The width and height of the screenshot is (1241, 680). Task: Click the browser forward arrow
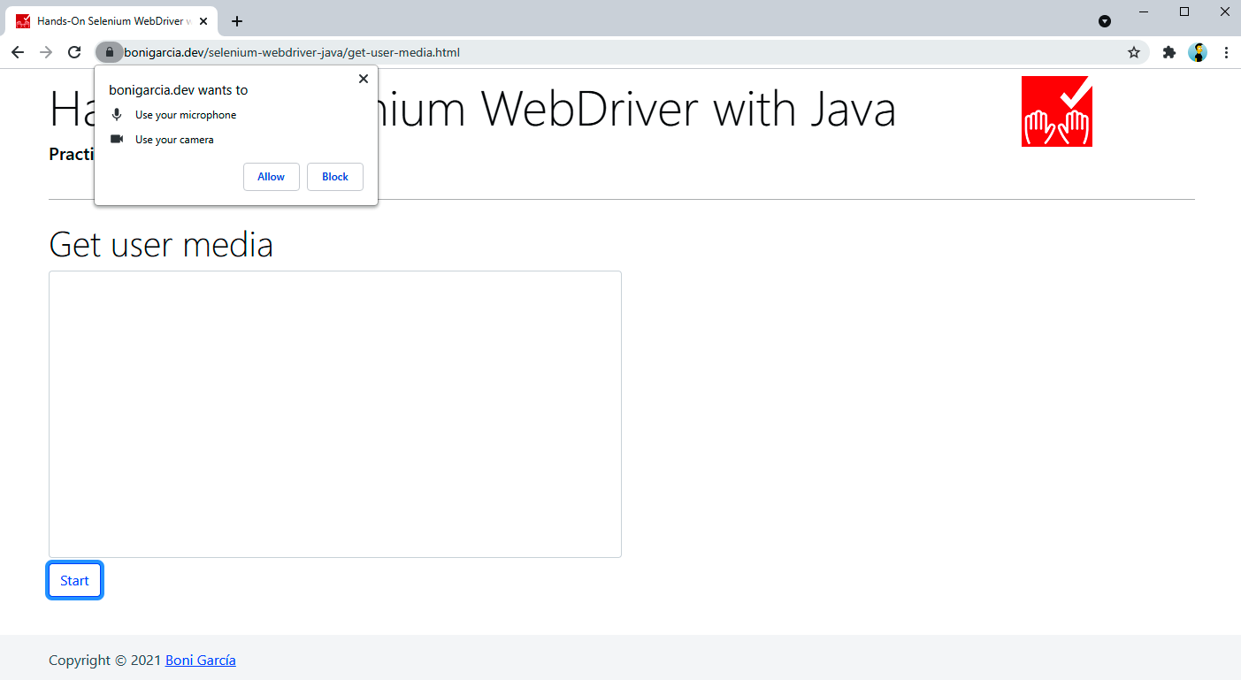tap(46, 52)
